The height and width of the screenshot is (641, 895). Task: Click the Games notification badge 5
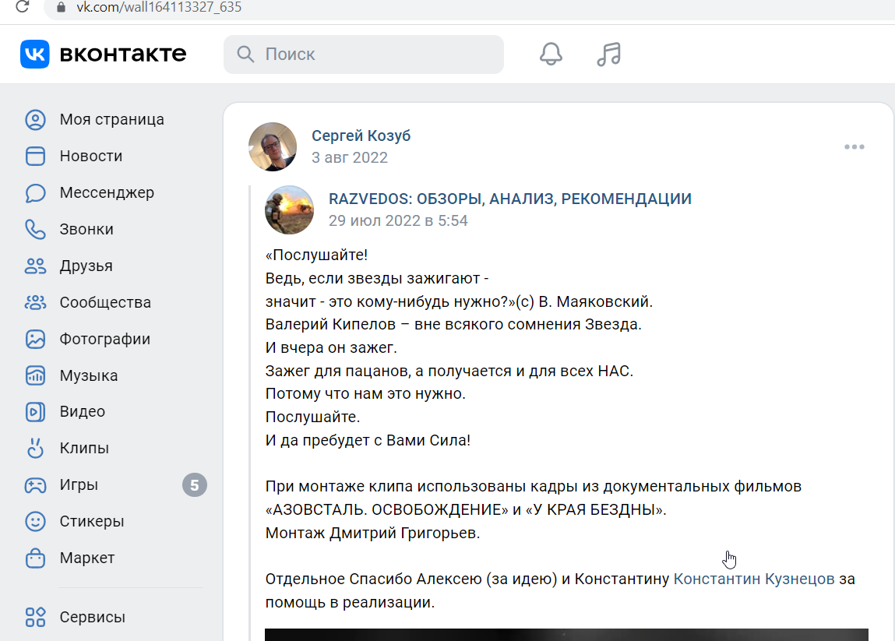point(195,485)
